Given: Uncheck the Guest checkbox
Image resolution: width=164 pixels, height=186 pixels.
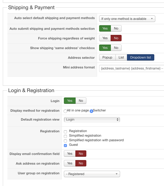Looking at the screenshot, I should point(65,145).
